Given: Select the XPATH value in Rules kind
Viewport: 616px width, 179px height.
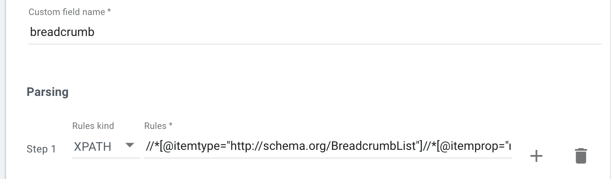Looking at the screenshot, I should (x=93, y=147).
